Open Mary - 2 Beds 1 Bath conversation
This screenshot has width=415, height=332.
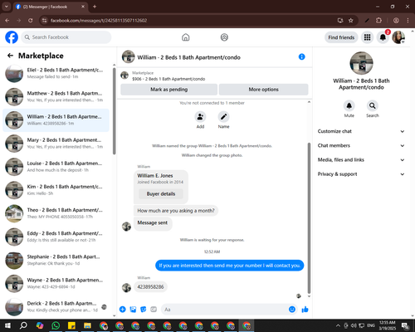56,144
